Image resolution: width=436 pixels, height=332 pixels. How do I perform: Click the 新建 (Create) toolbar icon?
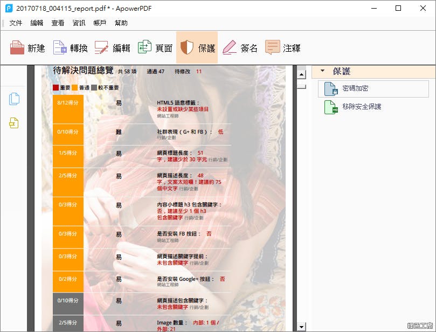click(17, 47)
